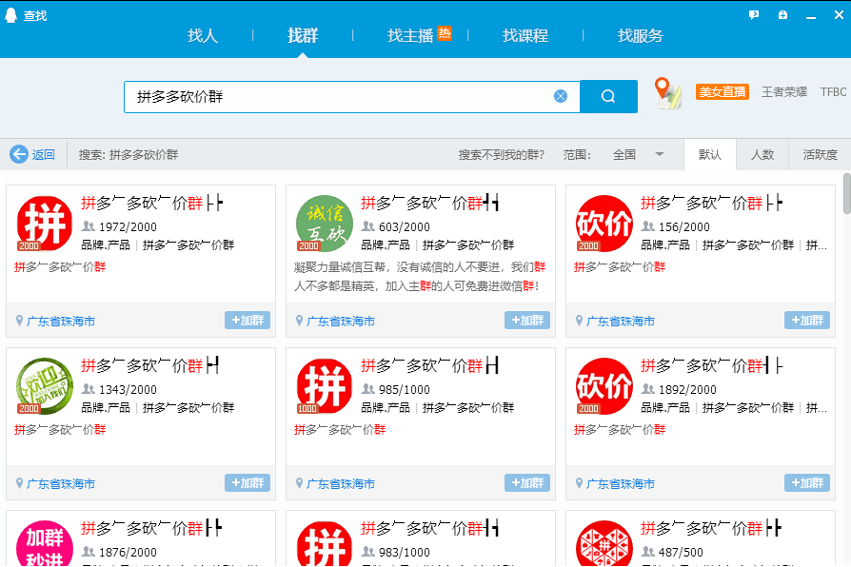Open the 找服务 tab
Viewport: 851px width, 567px height.
pos(641,36)
